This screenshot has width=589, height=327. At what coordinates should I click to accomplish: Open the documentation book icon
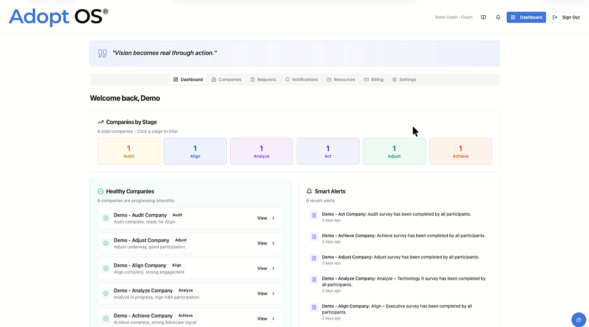[483, 17]
